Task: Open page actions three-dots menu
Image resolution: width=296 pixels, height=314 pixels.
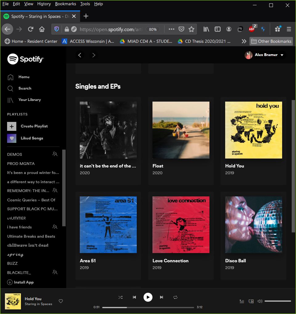Action: pyautogui.click(x=171, y=29)
